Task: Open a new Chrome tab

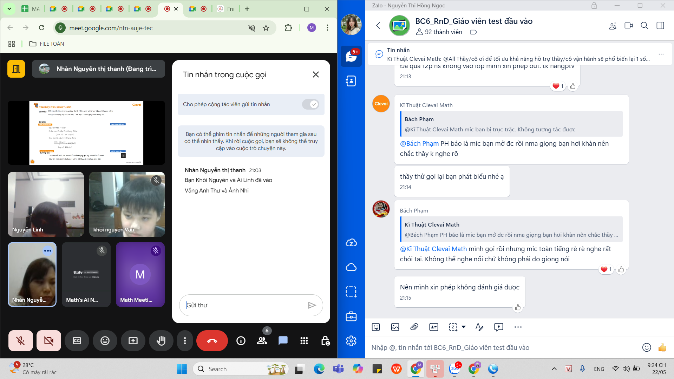Action: pyautogui.click(x=247, y=9)
